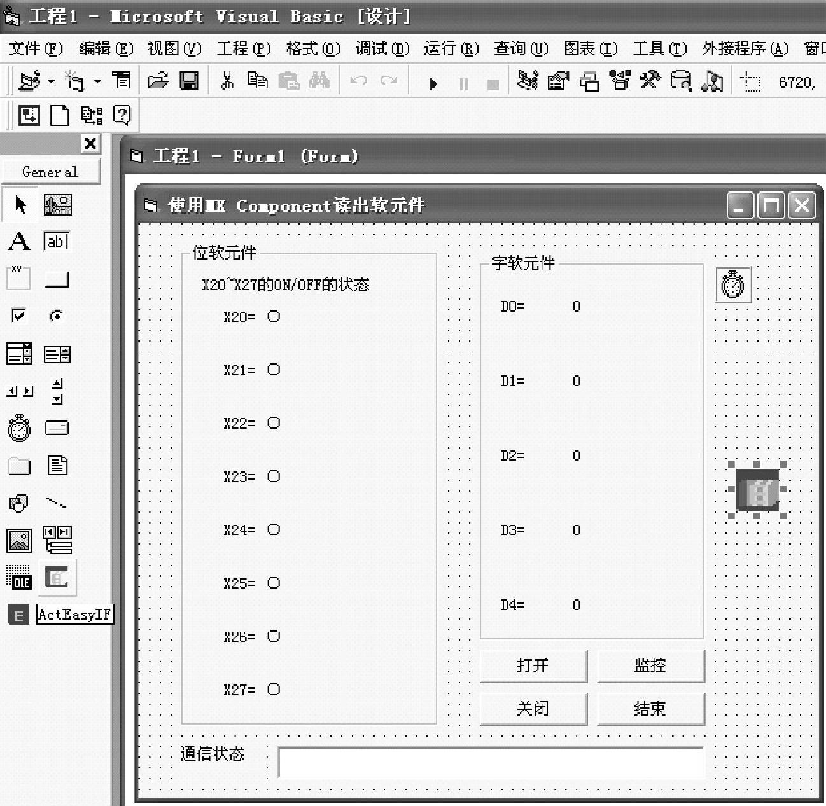This screenshot has height=806, width=826.
Task: Select the FileListBox tool in the toolbox
Action: pyautogui.click(x=57, y=466)
